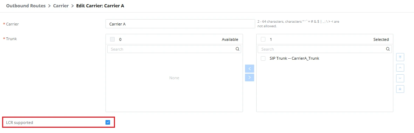Go to Outbound Routes breadcrumb
The image size is (414, 133).
pyautogui.click(x=26, y=6)
